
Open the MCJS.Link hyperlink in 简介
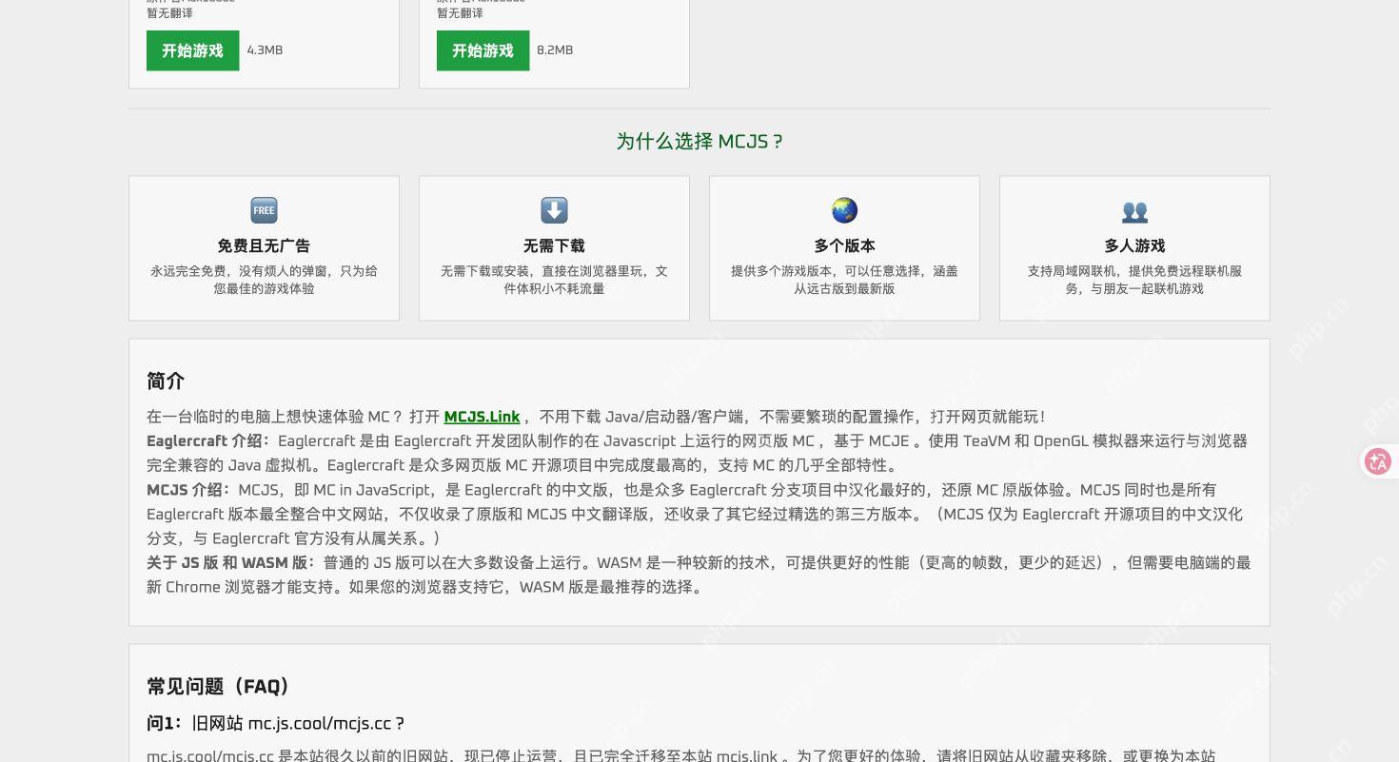[482, 417]
